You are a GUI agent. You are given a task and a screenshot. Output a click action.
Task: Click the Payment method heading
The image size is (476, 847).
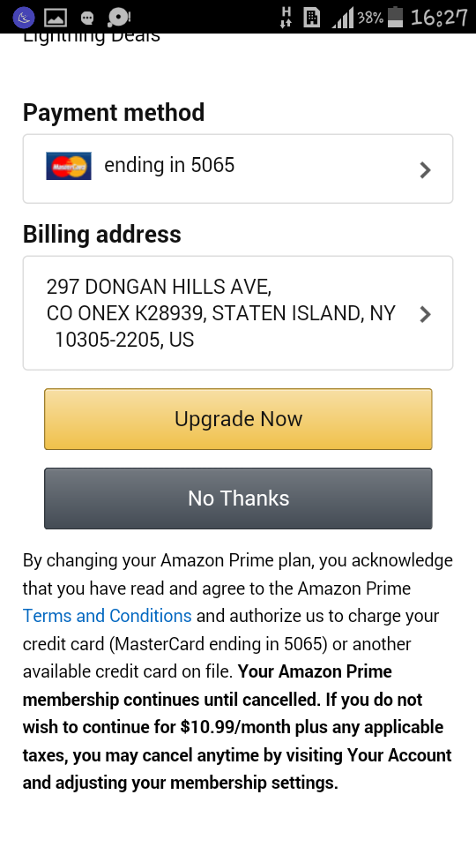[114, 112]
